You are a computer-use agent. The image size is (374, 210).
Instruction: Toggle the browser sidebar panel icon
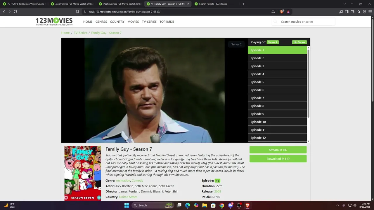(347, 12)
